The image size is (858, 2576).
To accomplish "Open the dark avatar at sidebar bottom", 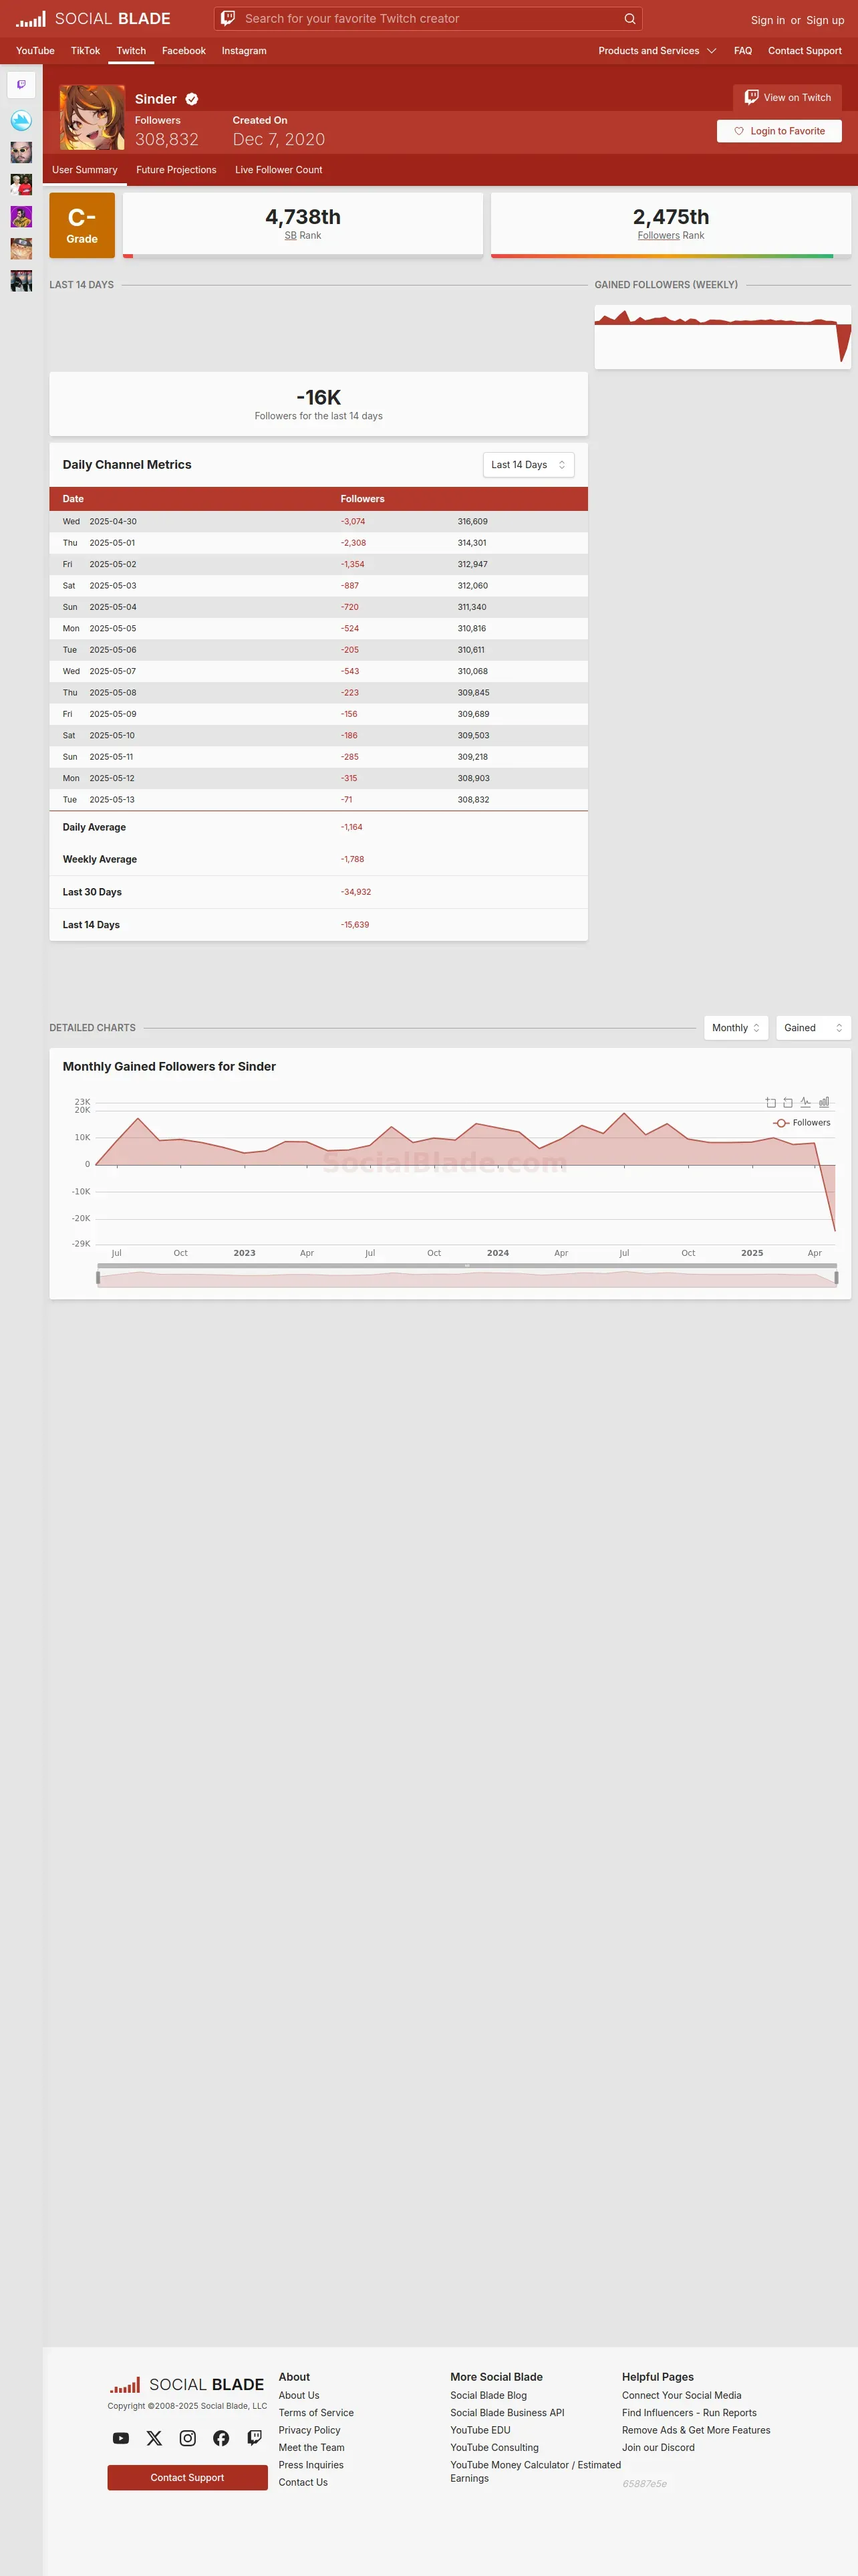I will (x=21, y=280).
